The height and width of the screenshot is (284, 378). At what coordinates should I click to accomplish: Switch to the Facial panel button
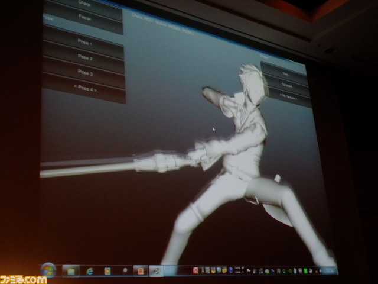(84, 17)
